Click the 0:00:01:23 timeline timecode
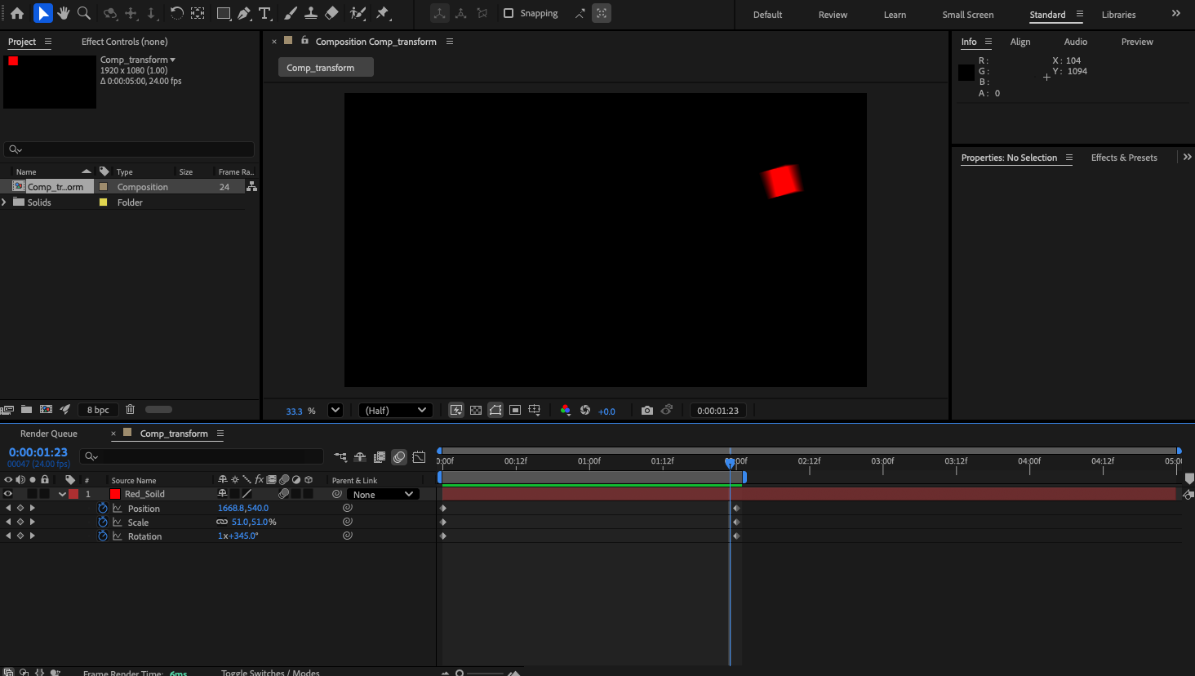 pyautogui.click(x=38, y=451)
